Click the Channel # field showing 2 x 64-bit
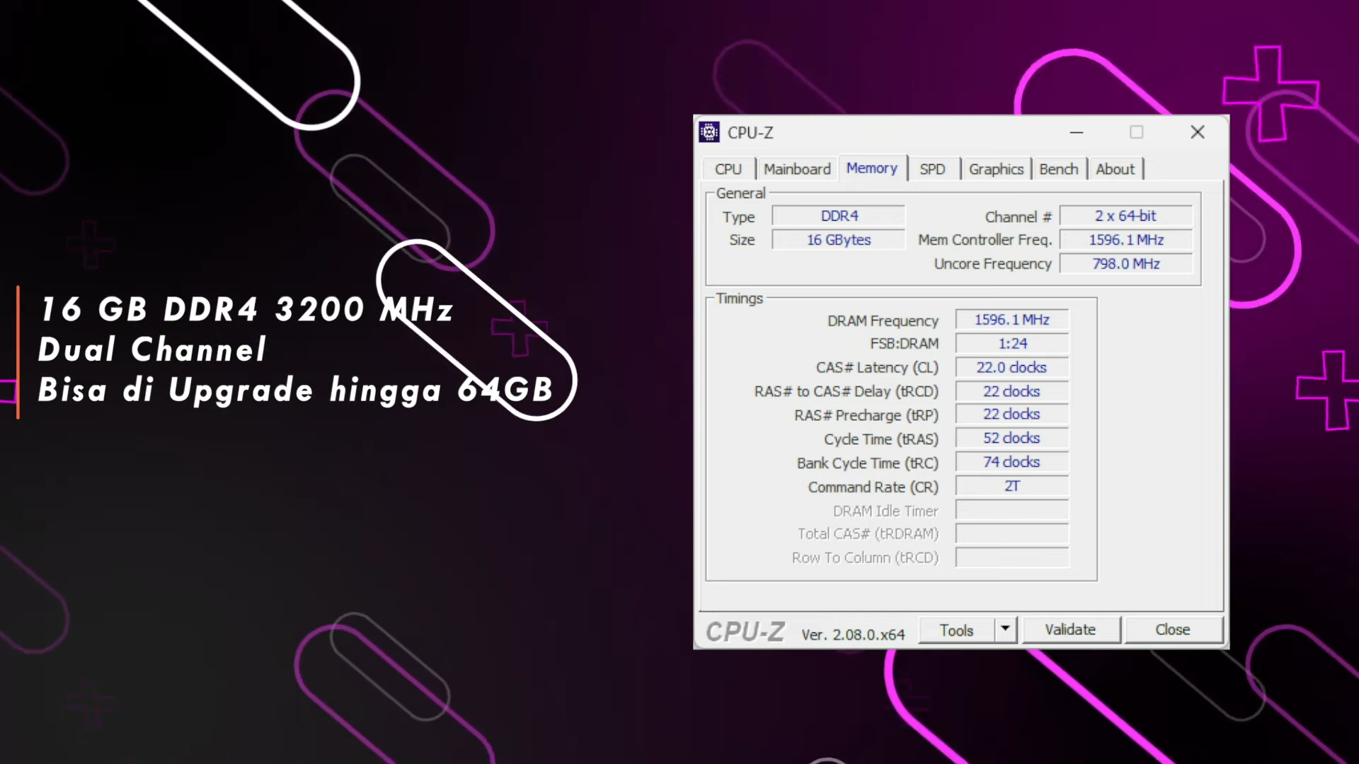Screen dimensions: 1359x764 pyautogui.click(x=1125, y=216)
